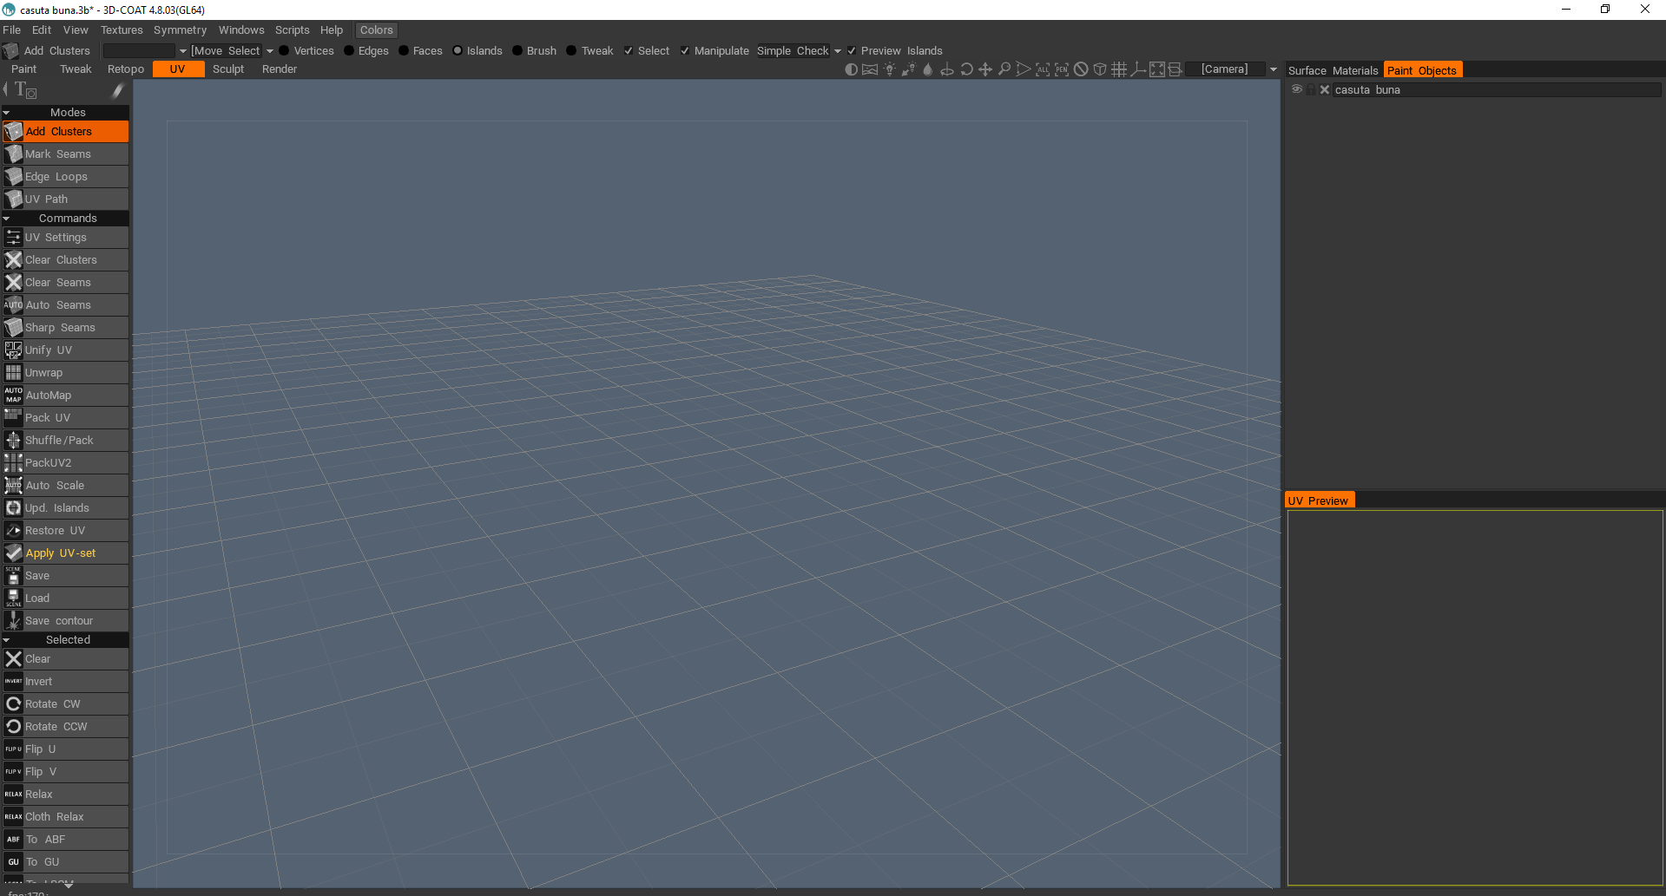The width and height of the screenshot is (1666, 896).
Task: Open the Colors picker in the menu bar
Action: (376, 30)
